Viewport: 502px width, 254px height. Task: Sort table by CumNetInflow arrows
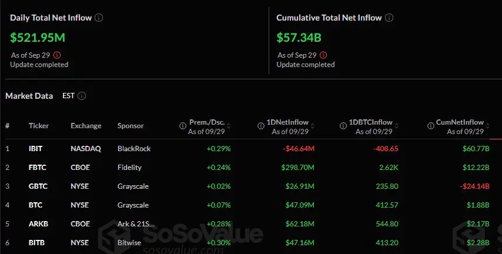(x=488, y=126)
